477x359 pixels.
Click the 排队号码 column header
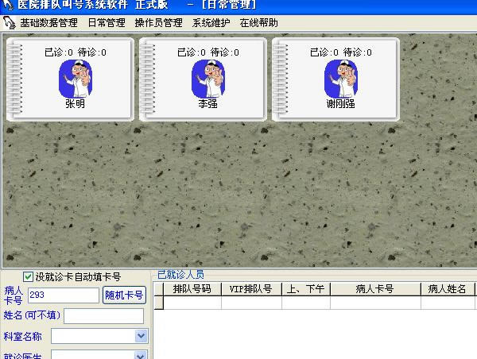192,289
